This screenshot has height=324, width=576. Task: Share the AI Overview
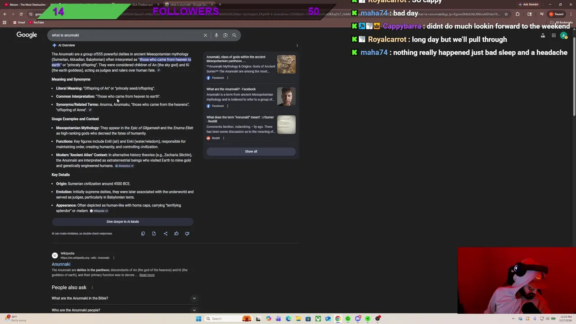tap(165, 234)
